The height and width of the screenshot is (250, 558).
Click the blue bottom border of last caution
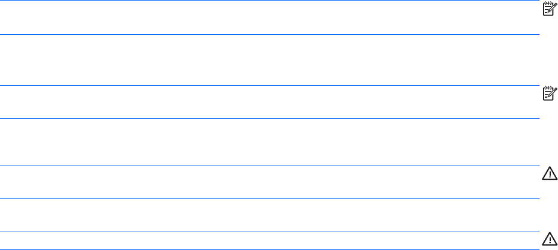pos(269,249)
